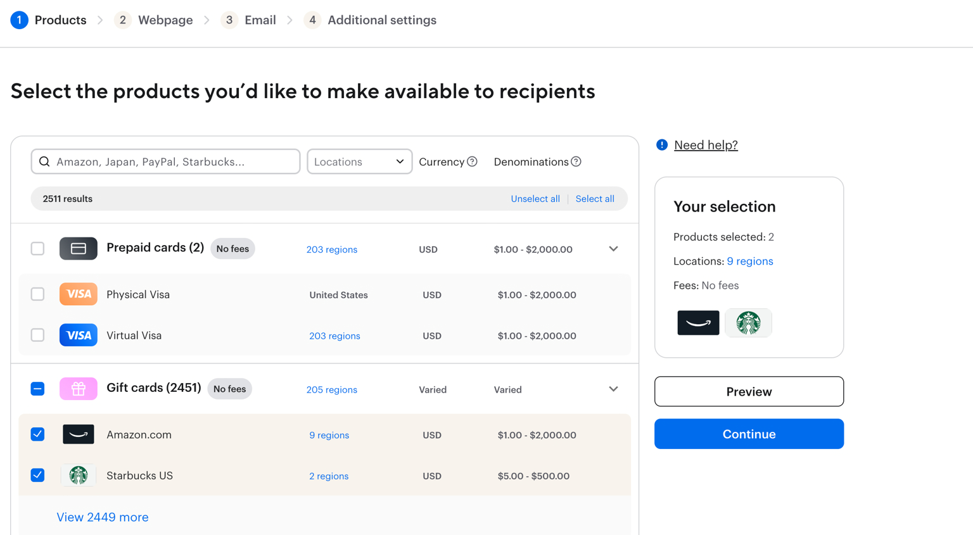The height and width of the screenshot is (535, 973).
Task: Click the Starbucks logo in Your selection
Action: coord(748,323)
